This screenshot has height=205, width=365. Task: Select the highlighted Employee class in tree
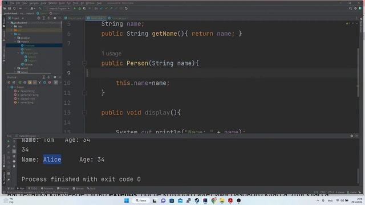coord(34,46)
